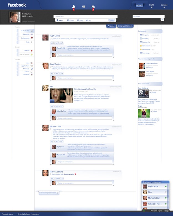Select the Les plus récentes feed tab
This screenshot has height=216, width=173.
coord(125,26)
